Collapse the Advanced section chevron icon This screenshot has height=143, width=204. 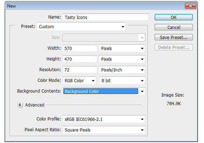click(x=20, y=105)
